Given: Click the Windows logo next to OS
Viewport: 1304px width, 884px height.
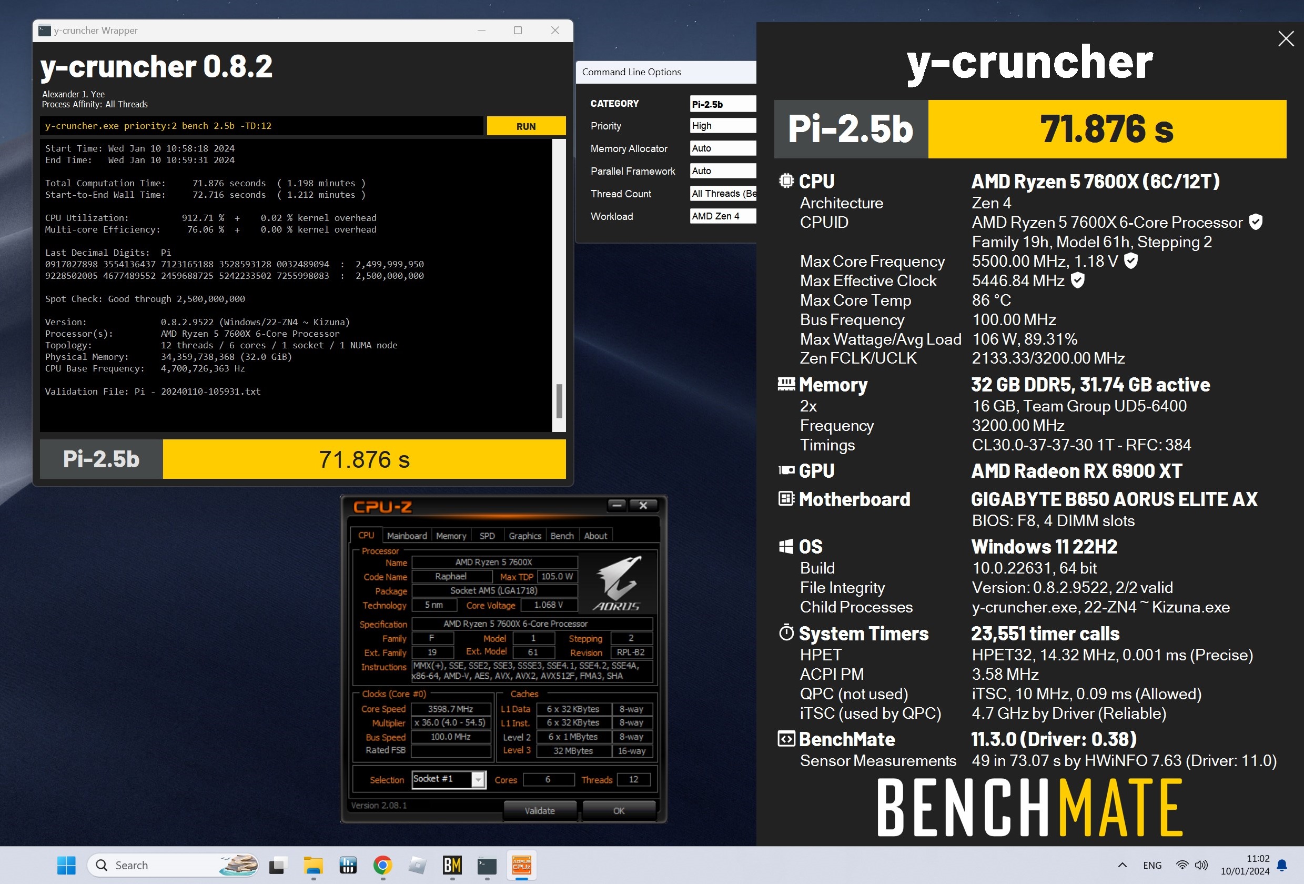Looking at the screenshot, I should (786, 546).
